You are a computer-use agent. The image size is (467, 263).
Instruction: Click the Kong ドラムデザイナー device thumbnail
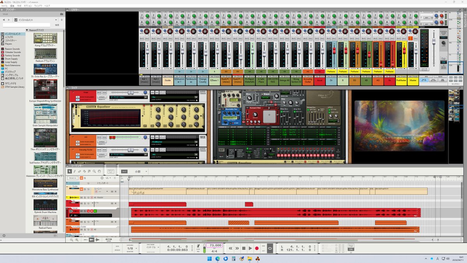(45, 38)
